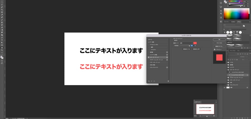Add another グラデーションオーバーレイ effect with plus
The height and width of the screenshot is (119, 251).
pyautogui.click(x=167, y=60)
